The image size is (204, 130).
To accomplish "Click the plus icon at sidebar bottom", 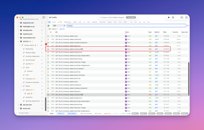I will pyautogui.click(x=17, y=113).
